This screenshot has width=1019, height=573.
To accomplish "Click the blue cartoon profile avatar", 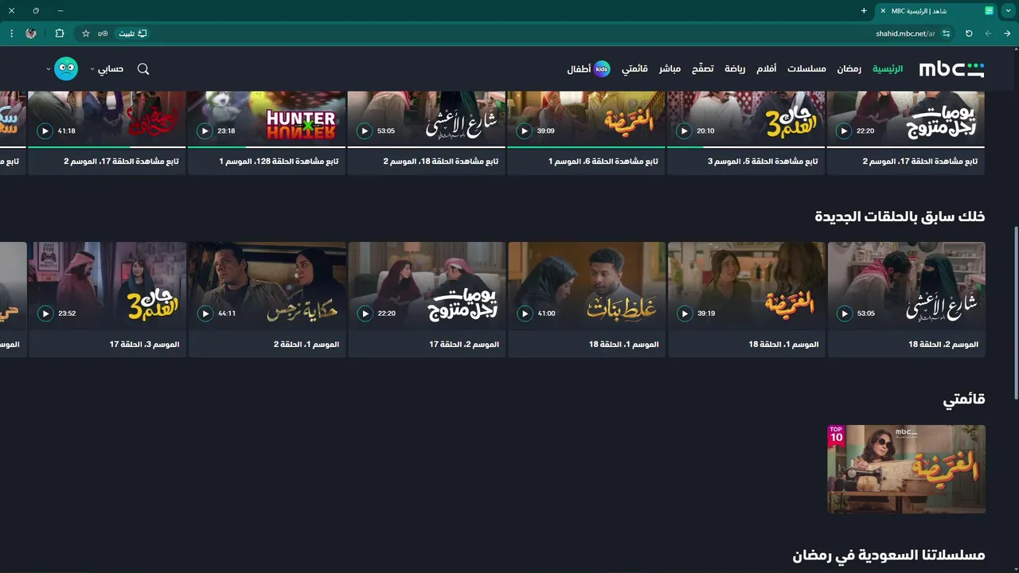I will click(66, 69).
